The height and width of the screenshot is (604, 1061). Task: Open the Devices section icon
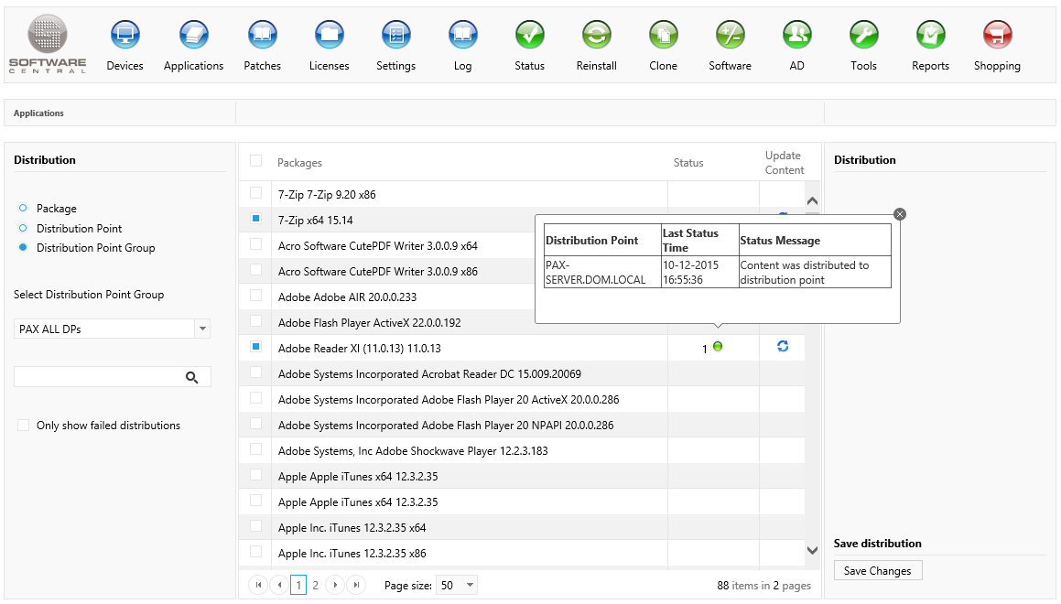tap(125, 37)
